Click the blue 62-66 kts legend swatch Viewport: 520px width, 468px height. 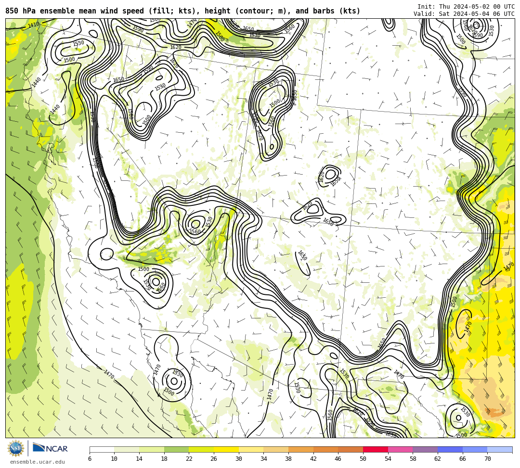450,449
